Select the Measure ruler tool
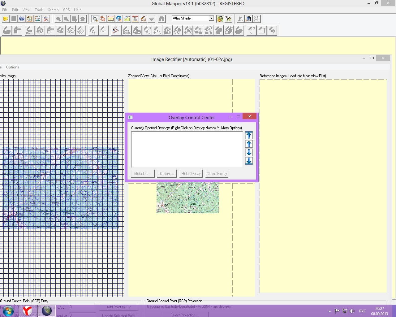Image resolution: width=396 pixels, height=317 pixels. 111,19
